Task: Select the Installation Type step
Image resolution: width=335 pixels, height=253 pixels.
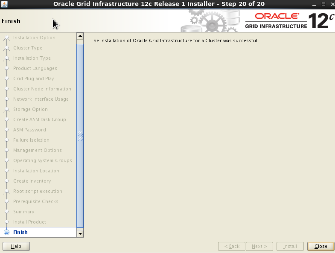Action: [x=32, y=58]
